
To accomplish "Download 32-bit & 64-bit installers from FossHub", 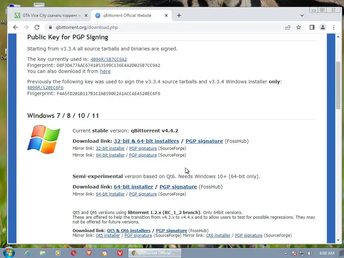I will click(146, 141).
